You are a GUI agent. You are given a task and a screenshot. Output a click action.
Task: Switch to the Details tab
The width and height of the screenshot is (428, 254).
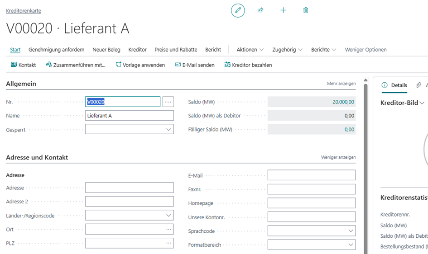click(394, 85)
